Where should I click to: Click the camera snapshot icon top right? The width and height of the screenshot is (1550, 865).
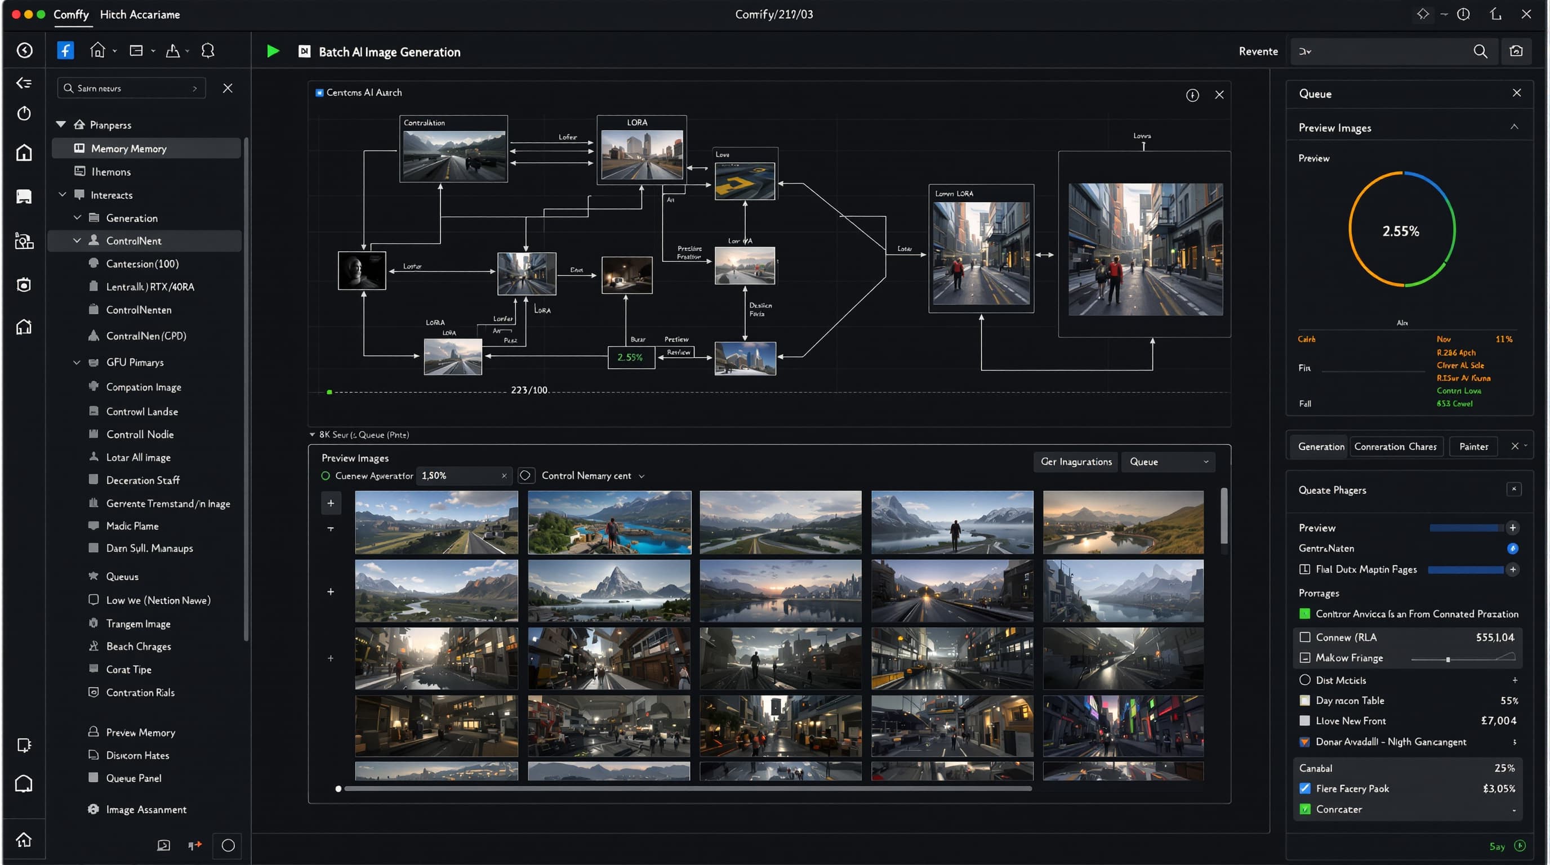coord(1516,51)
